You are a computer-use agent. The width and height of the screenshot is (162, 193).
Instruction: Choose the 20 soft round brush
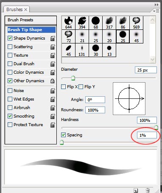[x=109, y=37]
